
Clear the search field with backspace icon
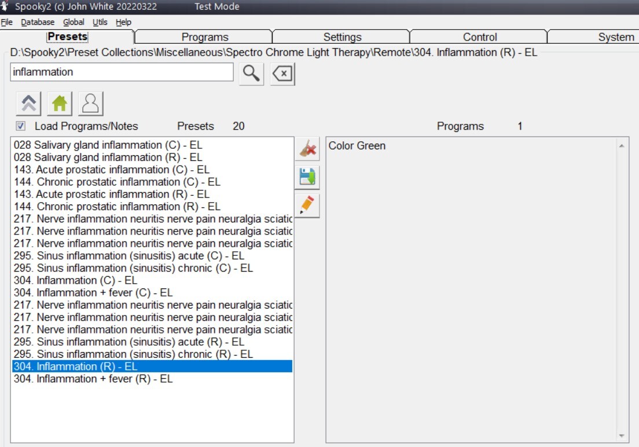[x=282, y=74]
